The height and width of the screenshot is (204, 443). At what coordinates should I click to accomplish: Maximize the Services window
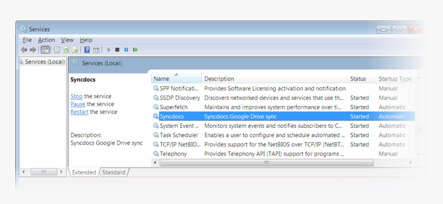click(400, 29)
